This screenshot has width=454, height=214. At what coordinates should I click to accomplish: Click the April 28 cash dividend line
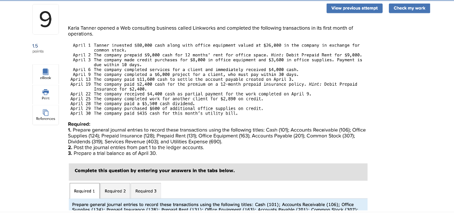133,104
